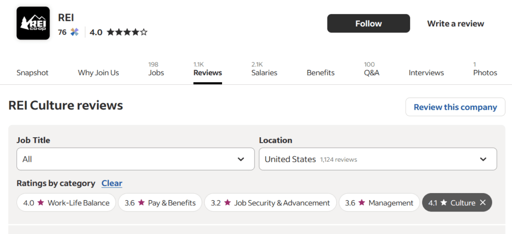Open the Benefits tab
Image resolution: width=512 pixels, height=234 pixels.
[x=320, y=73]
